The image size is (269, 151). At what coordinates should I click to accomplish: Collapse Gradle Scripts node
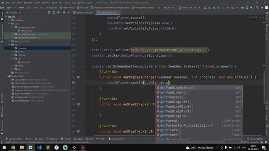click(x=6, y=76)
